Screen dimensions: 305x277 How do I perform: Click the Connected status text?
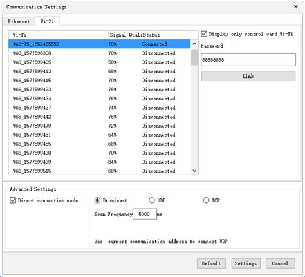tap(154, 44)
